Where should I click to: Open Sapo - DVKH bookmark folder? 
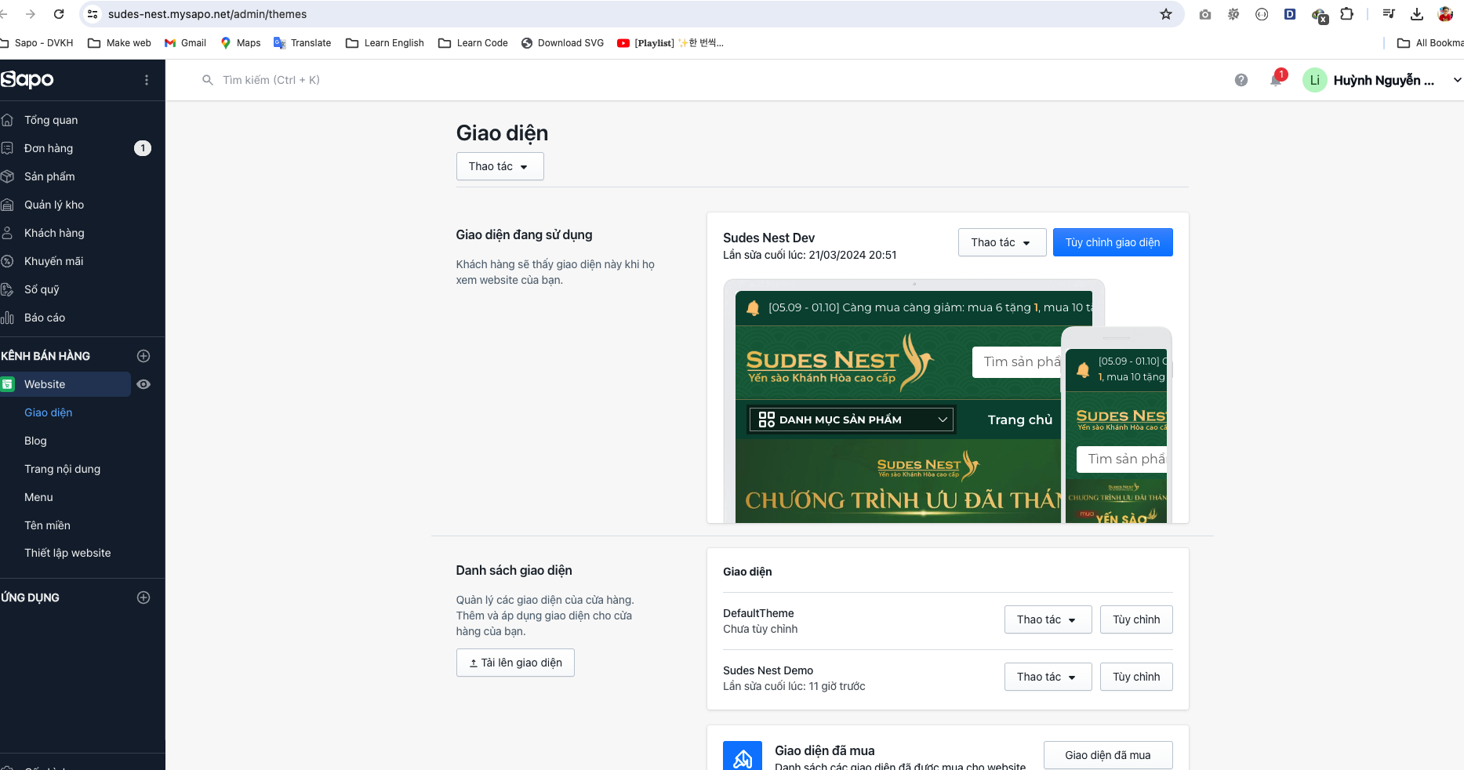click(37, 43)
